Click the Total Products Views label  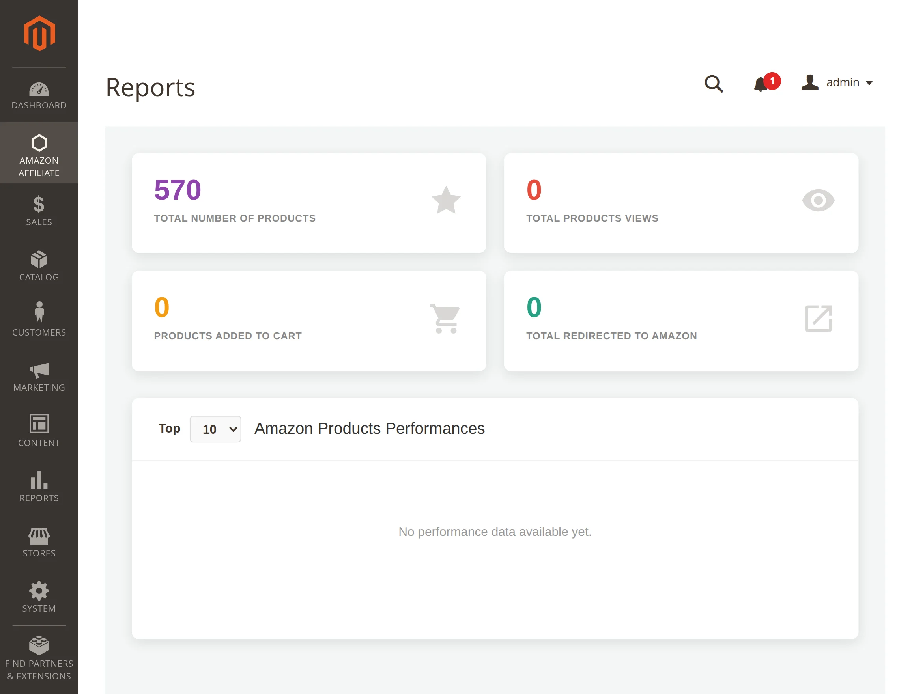click(592, 218)
